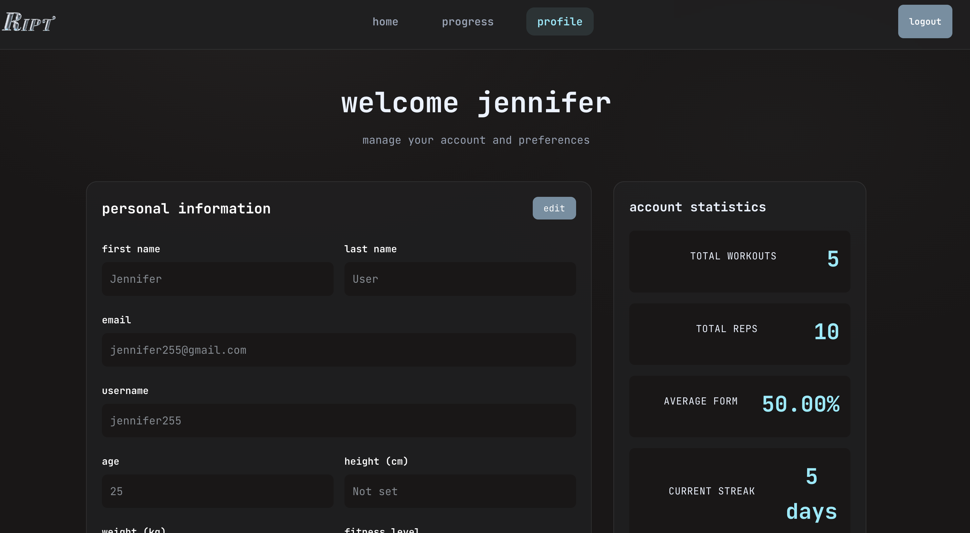Click into the username field
The width and height of the screenshot is (970, 533).
[x=338, y=421]
